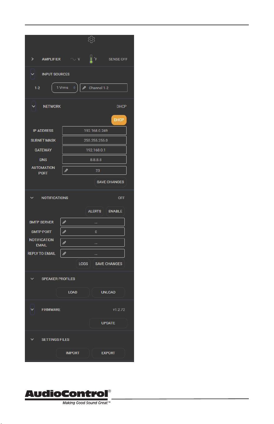Unload the speaker profile

click(x=108, y=292)
